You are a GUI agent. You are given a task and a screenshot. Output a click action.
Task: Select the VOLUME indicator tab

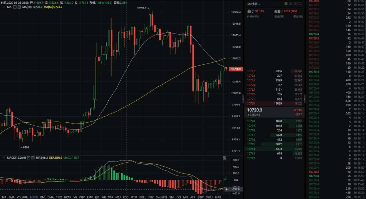point(22,197)
